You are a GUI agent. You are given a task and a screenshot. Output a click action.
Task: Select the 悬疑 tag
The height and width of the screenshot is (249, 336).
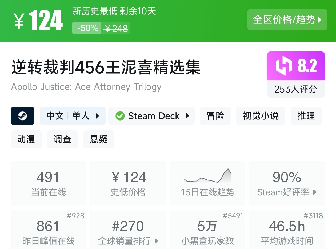click(x=99, y=139)
